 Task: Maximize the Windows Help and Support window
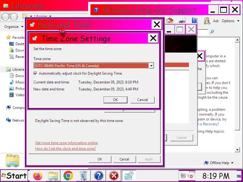point(224,10)
